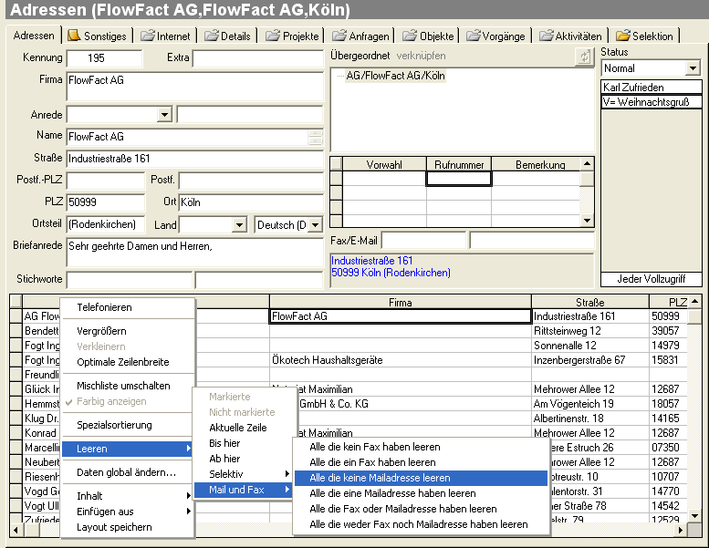Show the Aktivitäten tab
Image resolution: width=709 pixels, height=548 pixels.
pos(571,36)
